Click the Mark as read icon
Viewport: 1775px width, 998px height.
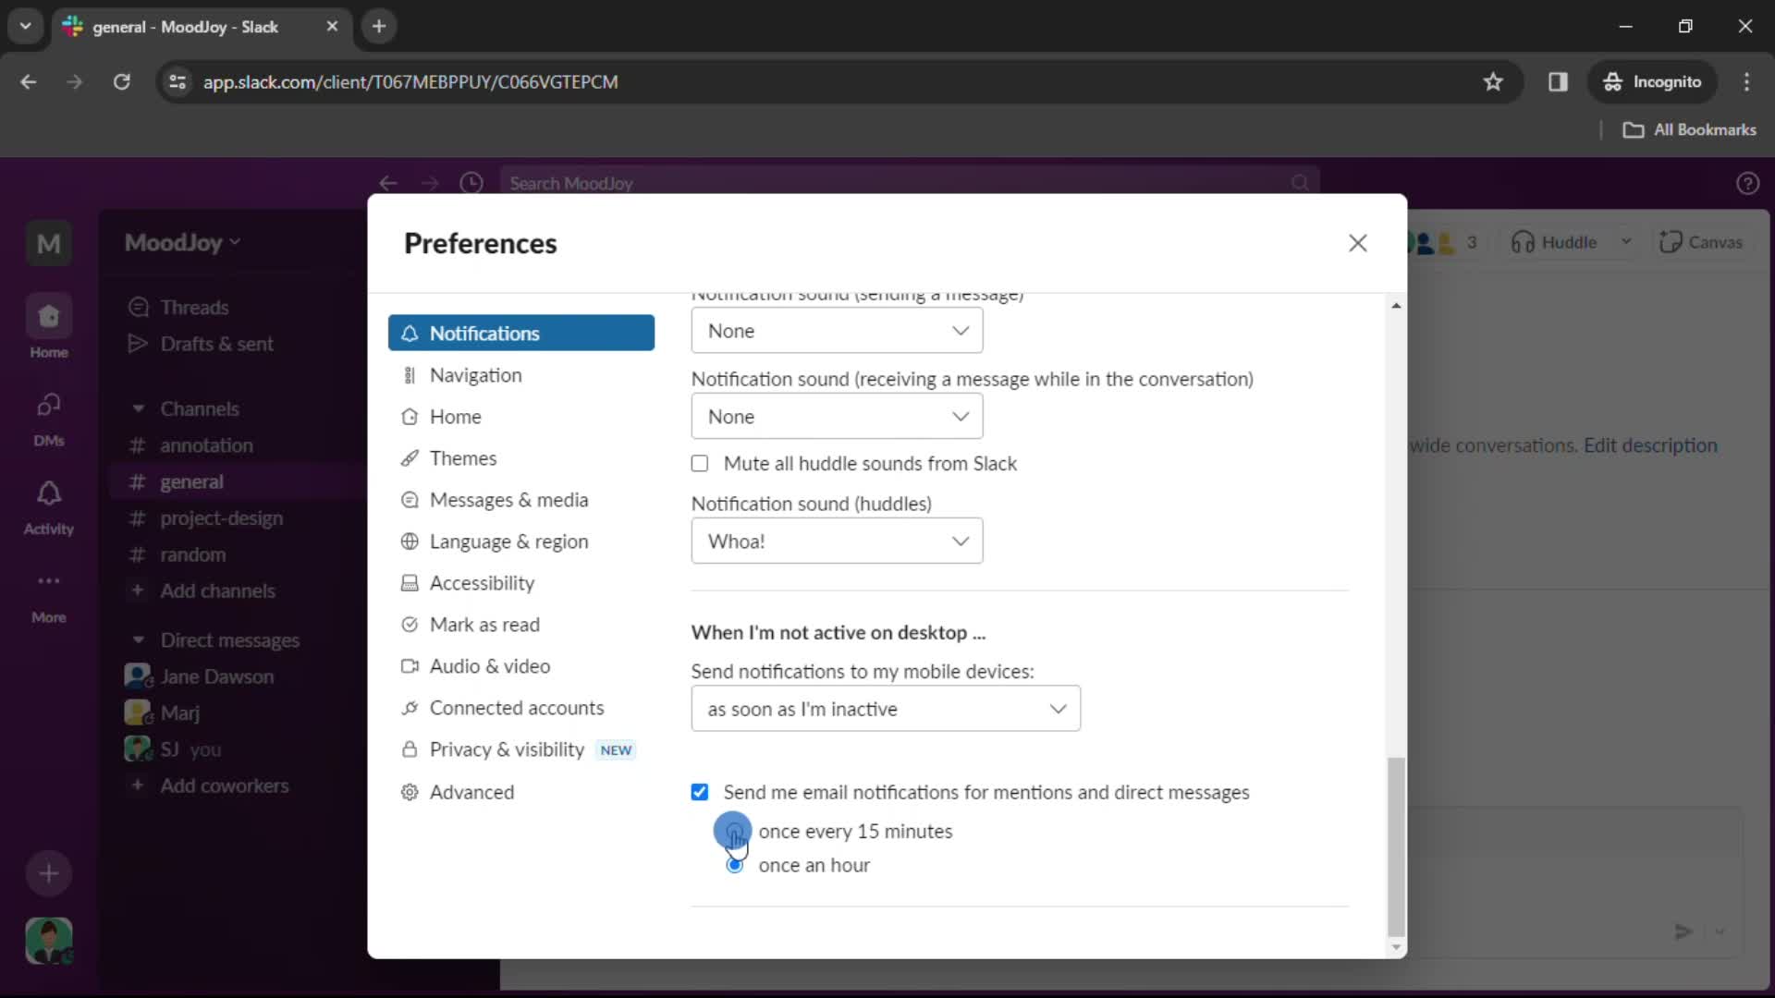tap(410, 624)
